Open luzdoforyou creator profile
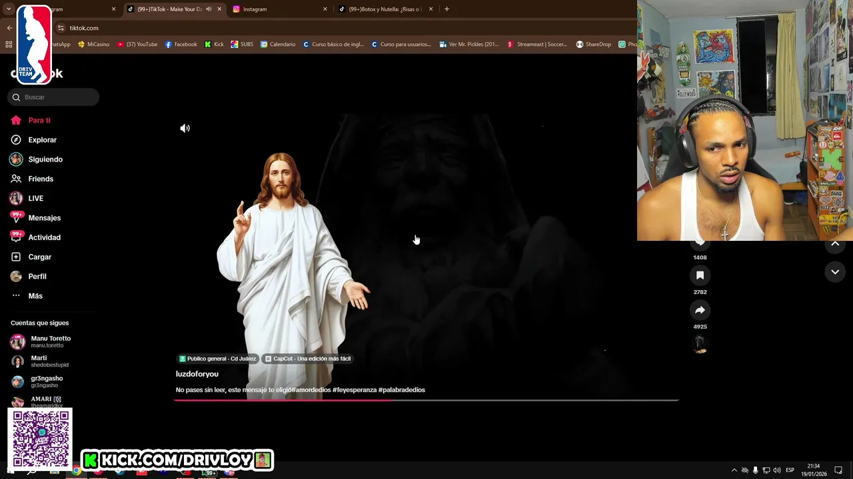 pos(197,374)
